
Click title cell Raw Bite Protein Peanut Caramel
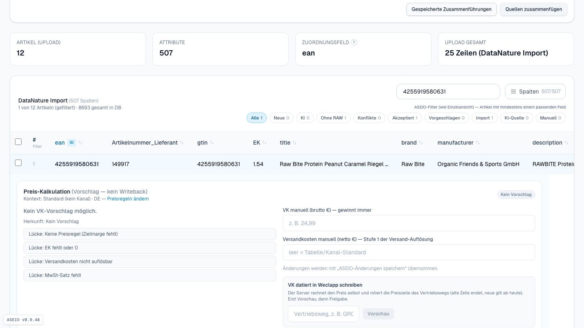(334, 164)
